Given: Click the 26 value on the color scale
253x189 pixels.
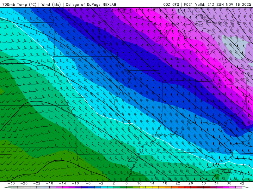Looking at the screenshot, I should point(191,183).
